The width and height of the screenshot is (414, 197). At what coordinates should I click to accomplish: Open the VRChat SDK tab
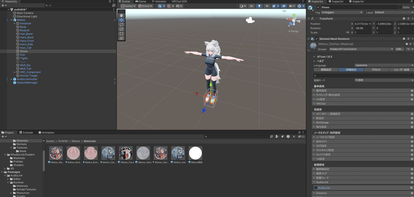pyautogui.click(x=179, y=2)
